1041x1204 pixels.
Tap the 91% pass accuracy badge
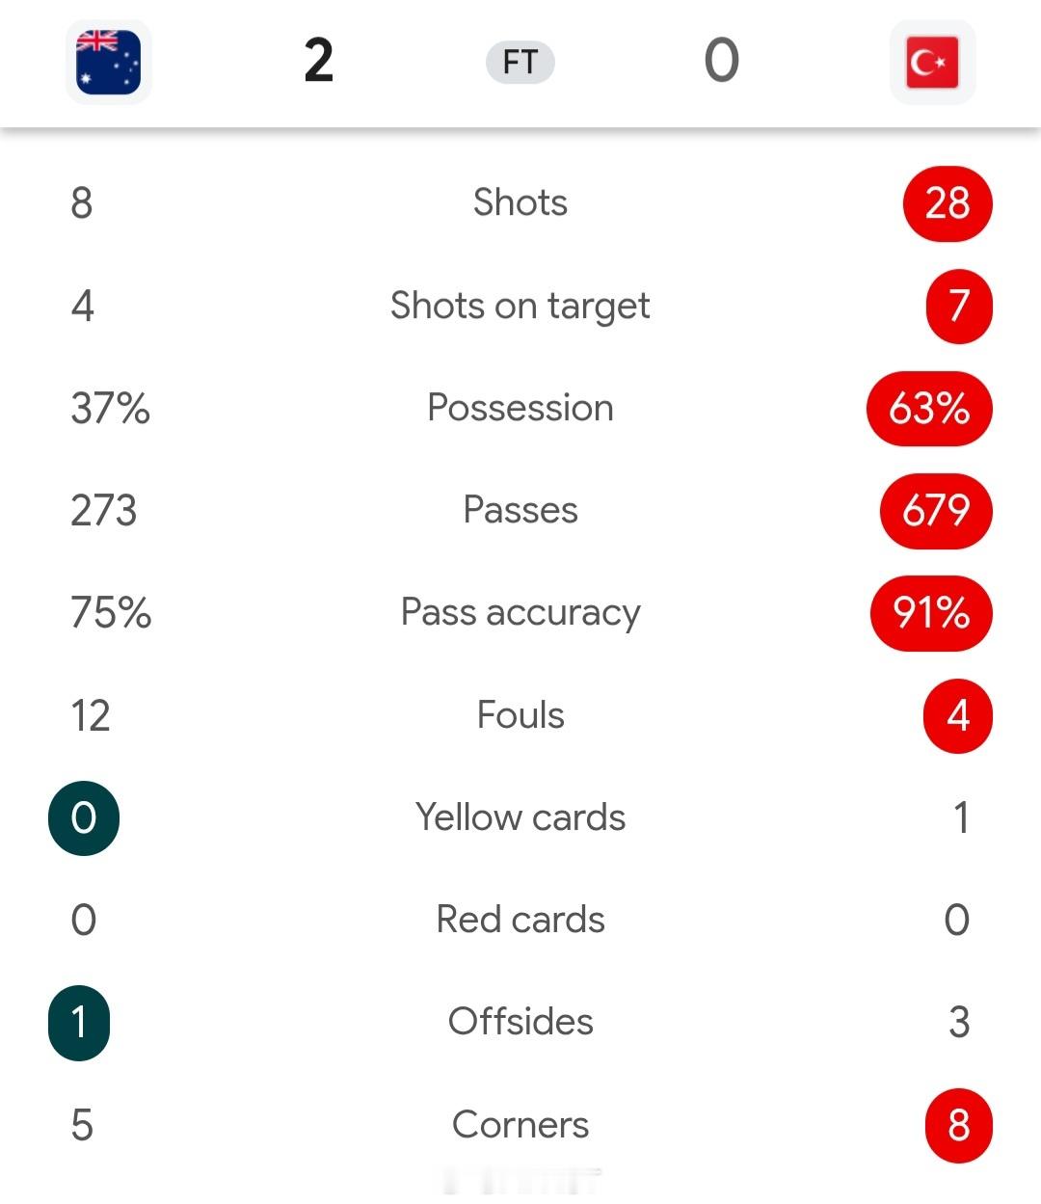931,613
